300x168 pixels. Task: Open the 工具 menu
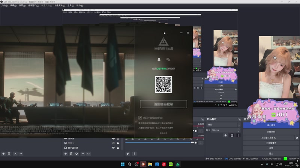70,6
